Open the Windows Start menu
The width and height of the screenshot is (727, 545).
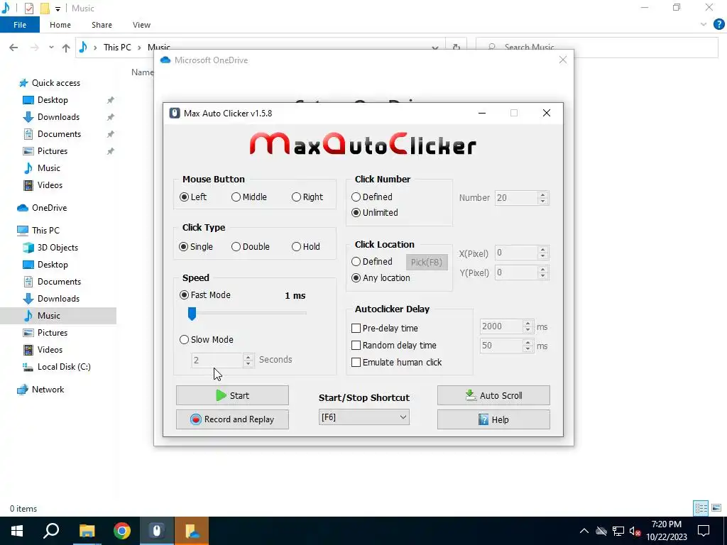tap(17, 531)
